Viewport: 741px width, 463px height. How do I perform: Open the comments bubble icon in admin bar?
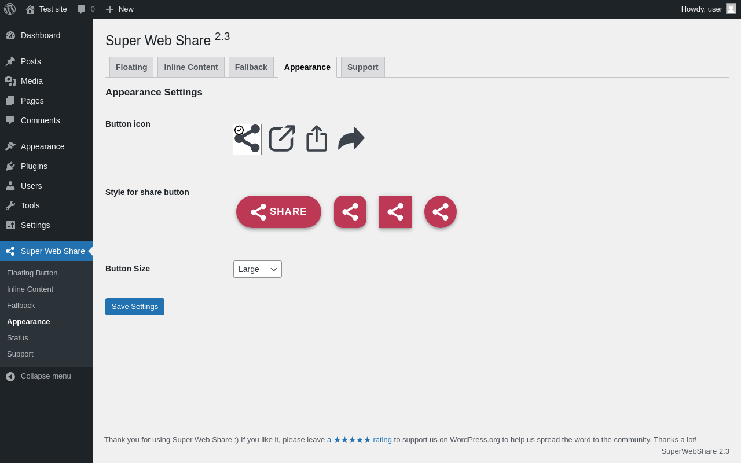tap(82, 9)
